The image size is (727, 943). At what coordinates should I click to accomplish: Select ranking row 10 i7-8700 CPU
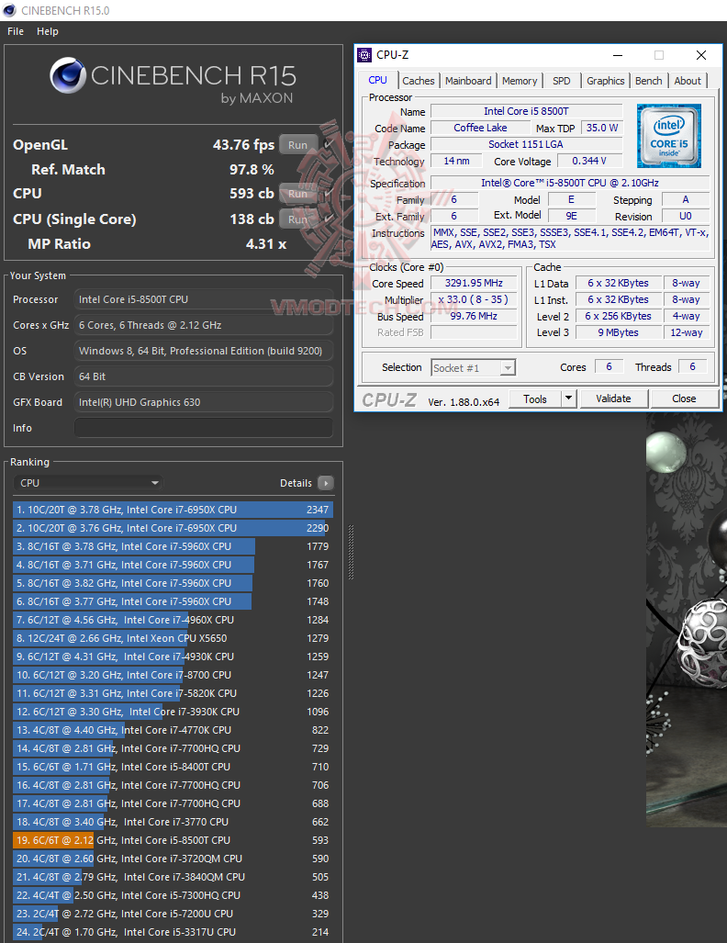coord(173,675)
